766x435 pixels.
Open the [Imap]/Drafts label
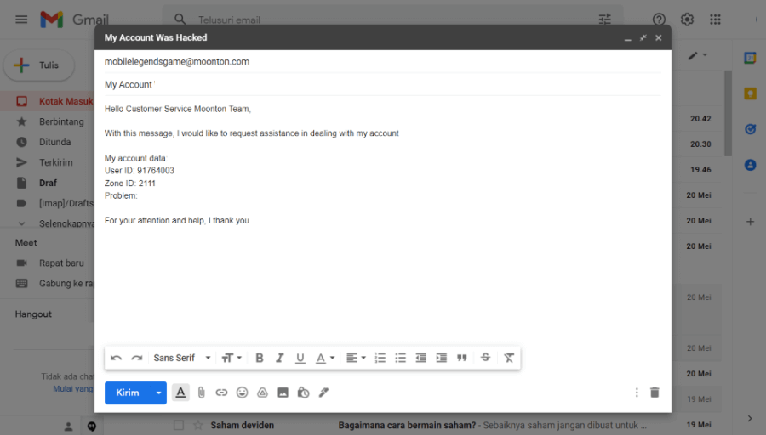[x=48, y=203]
